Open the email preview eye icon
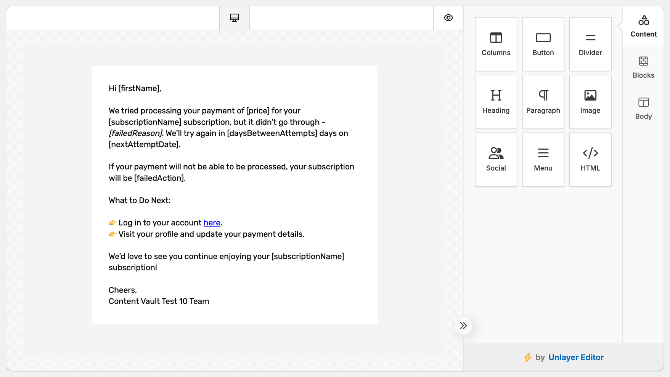Image resolution: width=670 pixels, height=377 pixels. 448,18
